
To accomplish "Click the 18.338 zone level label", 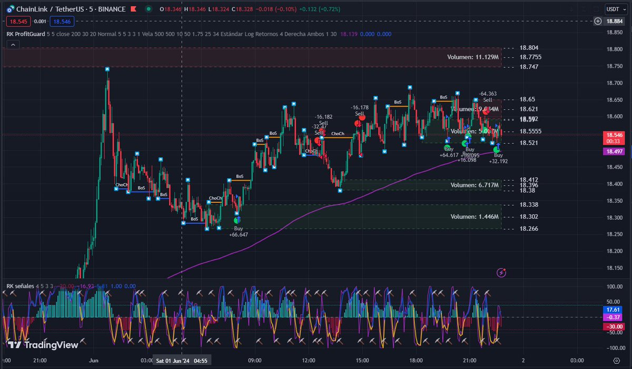I will pyautogui.click(x=529, y=204).
